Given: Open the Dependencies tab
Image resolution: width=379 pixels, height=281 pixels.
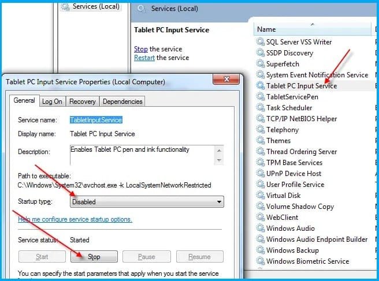Looking at the screenshot, I should (122, 102).
